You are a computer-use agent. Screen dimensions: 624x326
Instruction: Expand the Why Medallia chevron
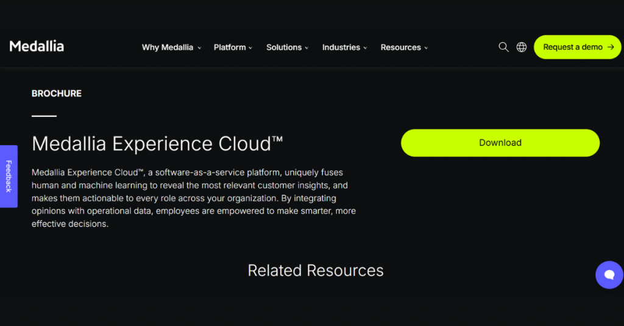click(199, 48)
